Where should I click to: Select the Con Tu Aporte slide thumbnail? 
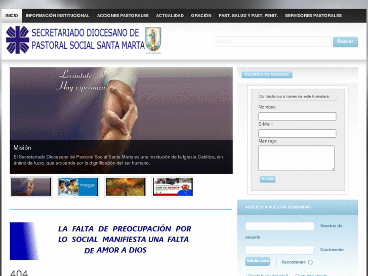(x=173, y=187)
